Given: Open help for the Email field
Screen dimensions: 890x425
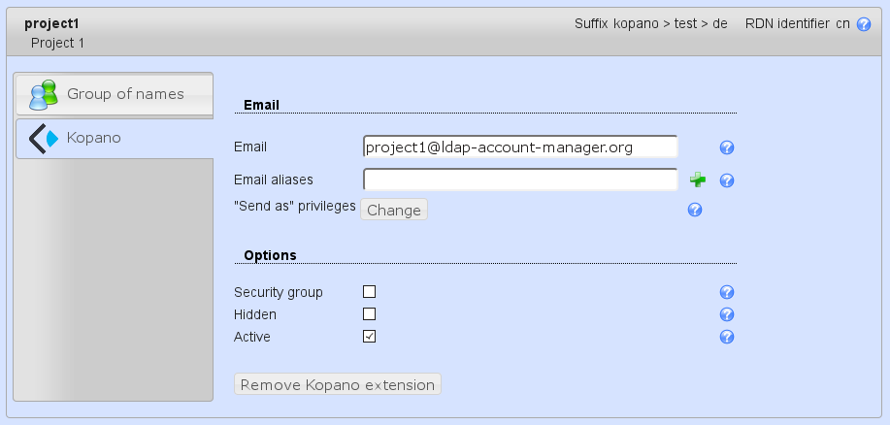Looking at the screenshot, I should tap(726, 147).
